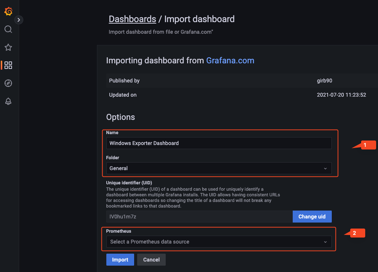Click the Grafana logo icon
Viewport: 378px width, 272px height.
[x=8, y=11]
